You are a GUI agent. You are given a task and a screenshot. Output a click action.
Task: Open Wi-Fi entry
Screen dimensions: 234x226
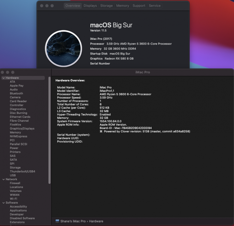(14, 199)
